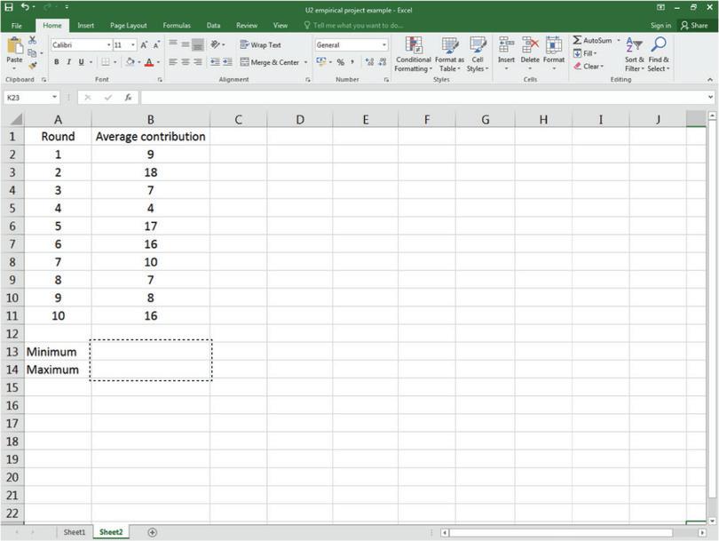Open Sort & Filter options
This screenshot has height=541, width=719.
[x=635, y=54]
